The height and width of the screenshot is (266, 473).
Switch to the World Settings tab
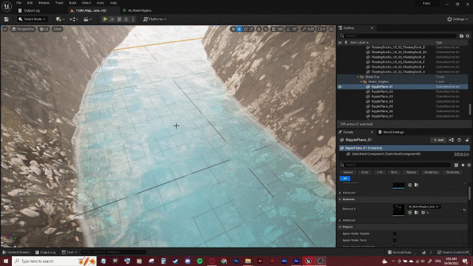coord(392,132)
